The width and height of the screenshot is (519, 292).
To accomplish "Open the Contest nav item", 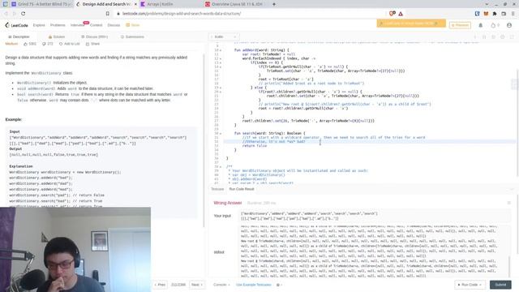I will [96, 25].
